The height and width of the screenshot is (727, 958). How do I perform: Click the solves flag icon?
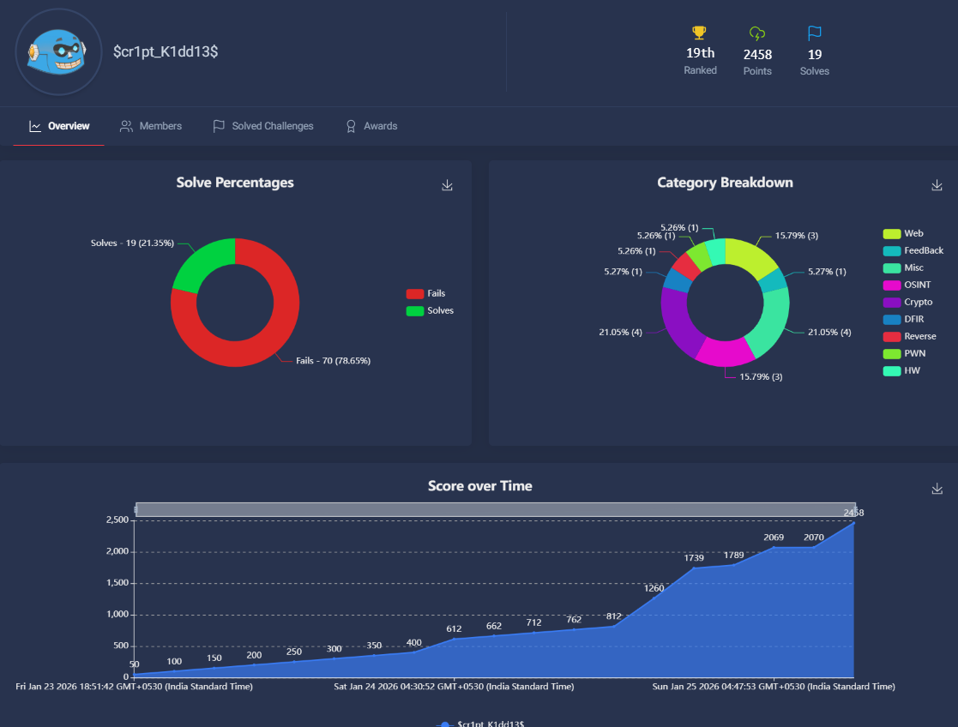tap(814, 33)
